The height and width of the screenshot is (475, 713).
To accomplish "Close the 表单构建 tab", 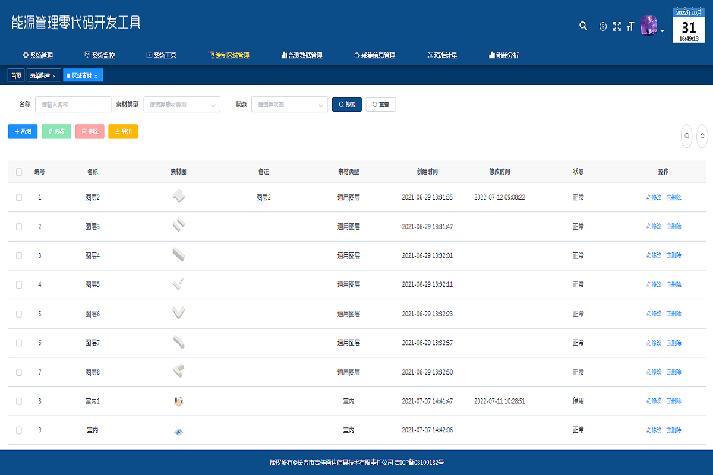I will coord(54,76).
